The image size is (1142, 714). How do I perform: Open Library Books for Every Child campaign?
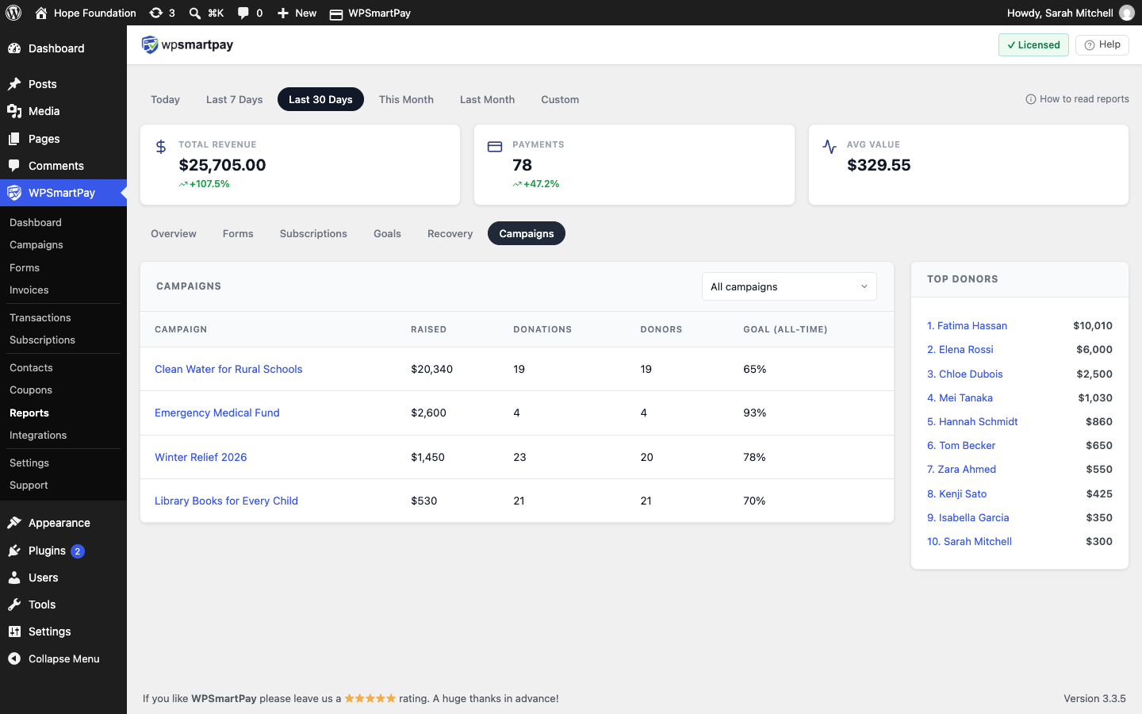coord(226,501)
